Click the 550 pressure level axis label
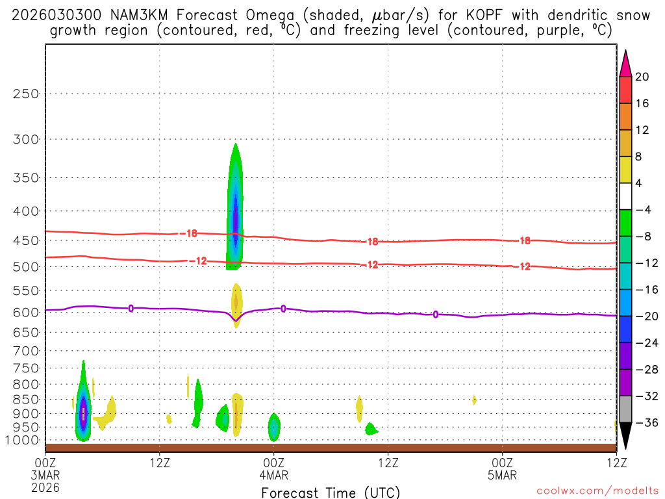The width and height of the screenshot is (665, 499). [26, 290]
